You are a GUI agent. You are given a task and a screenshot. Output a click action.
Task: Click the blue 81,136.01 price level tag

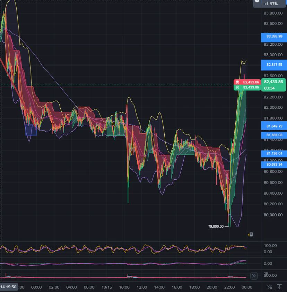point(274,153)
